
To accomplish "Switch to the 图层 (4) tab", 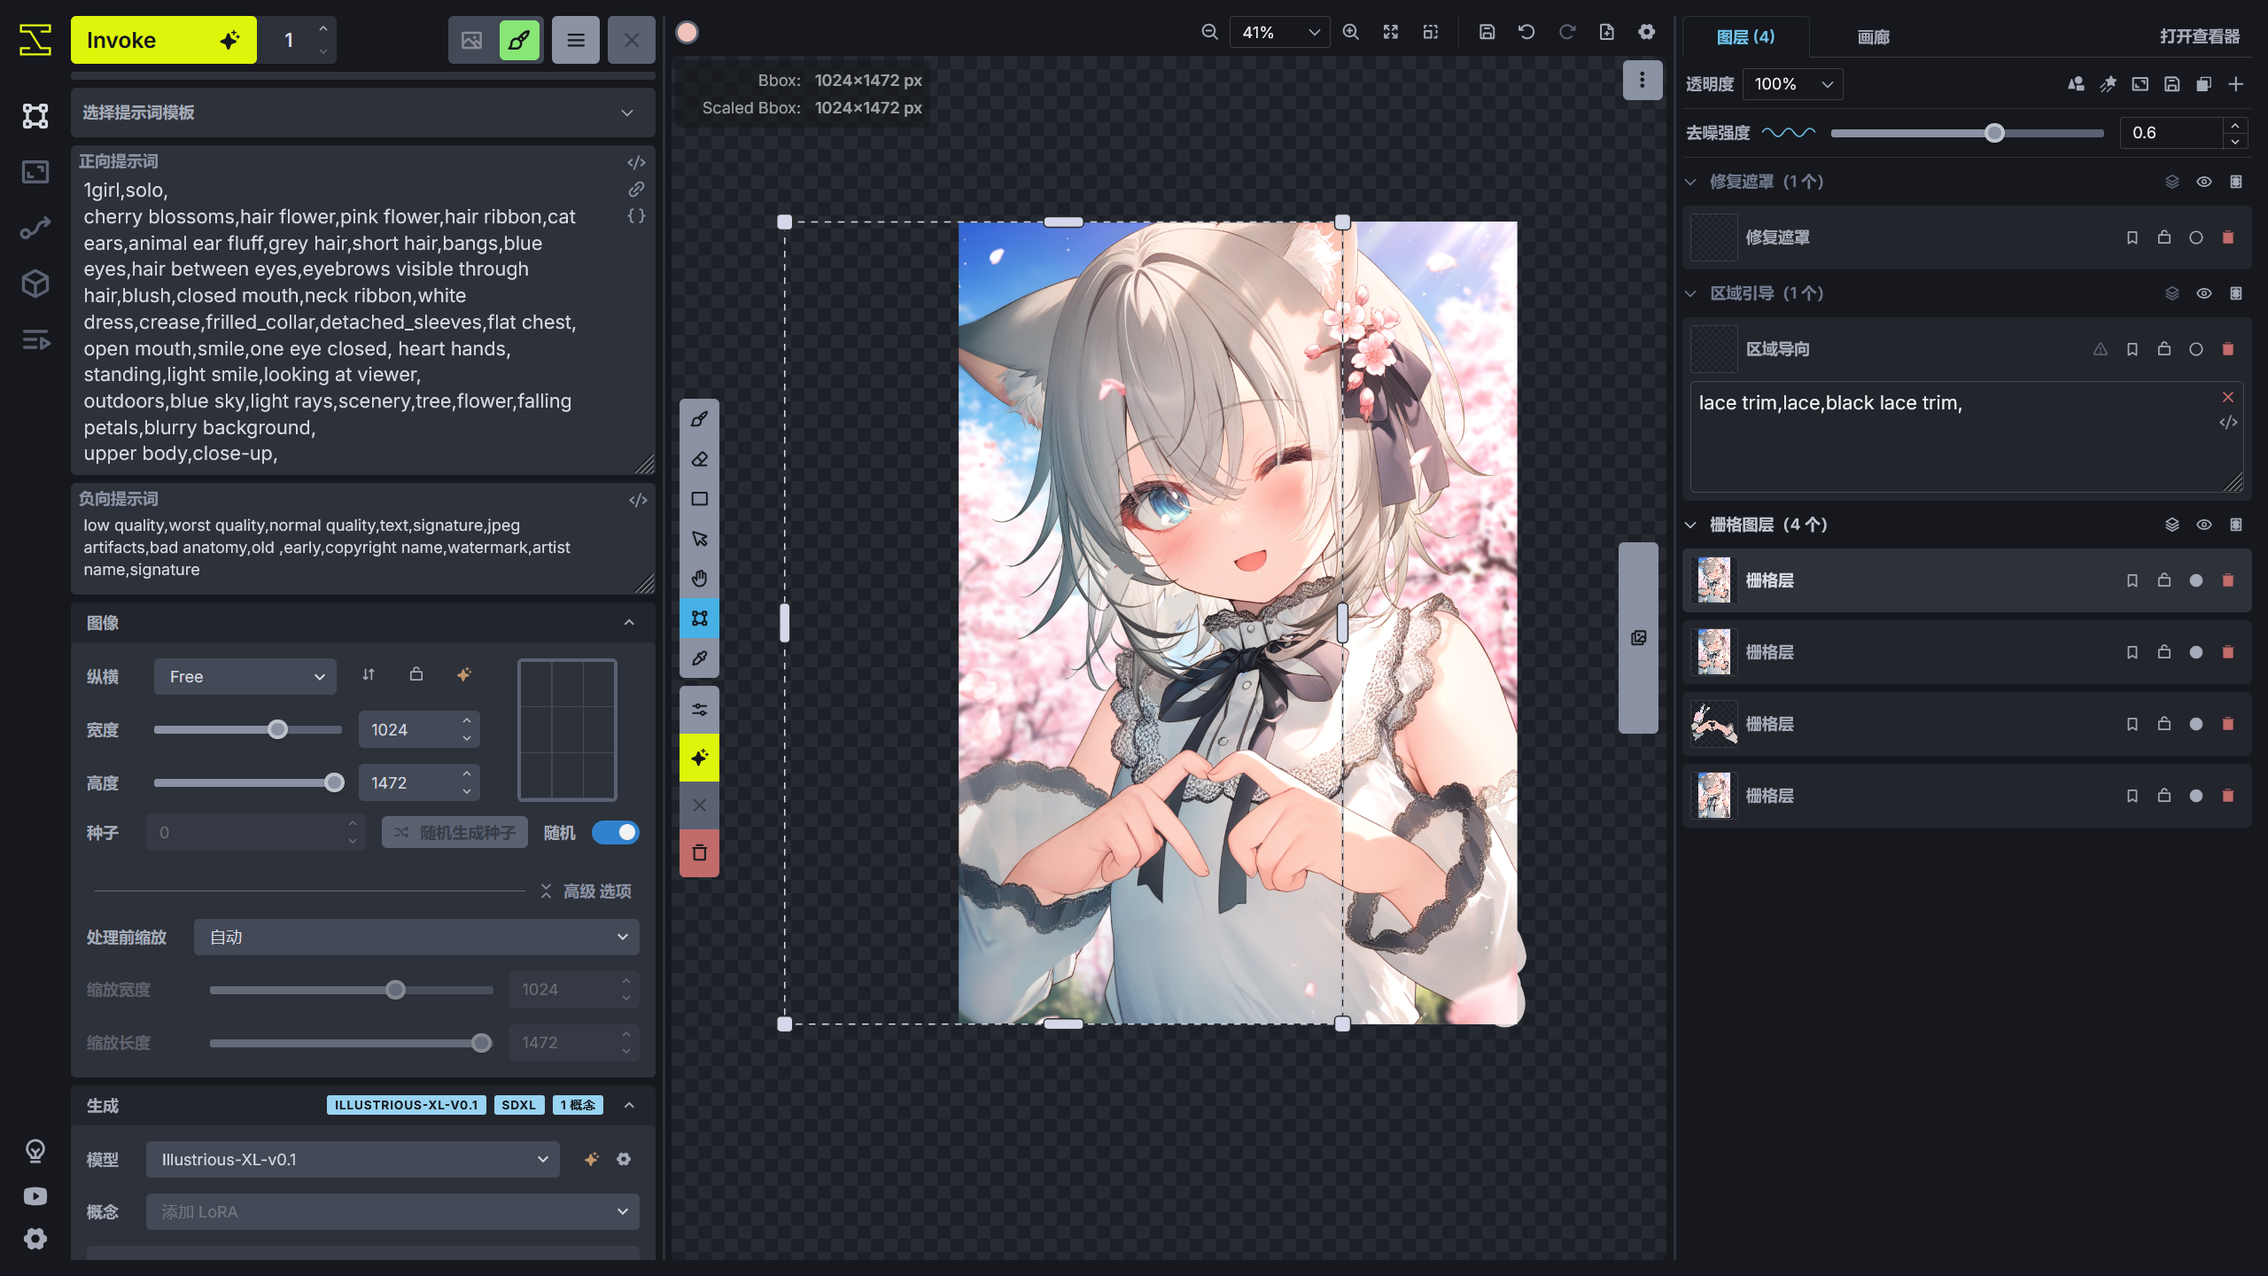I will pos(1746,37).
